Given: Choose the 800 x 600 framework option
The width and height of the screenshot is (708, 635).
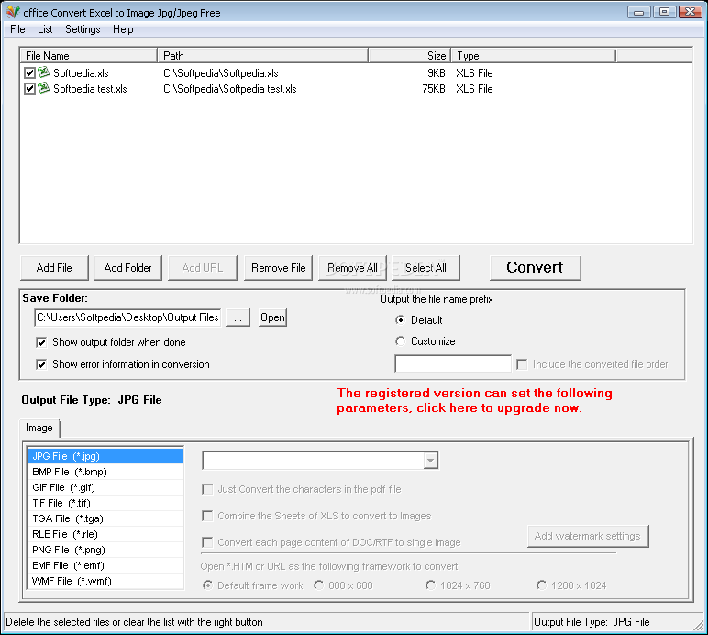Looking at the screenshot, I should (319, 585).
